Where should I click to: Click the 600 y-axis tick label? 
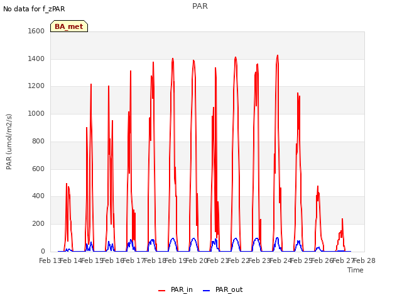[x=38, y=169]
